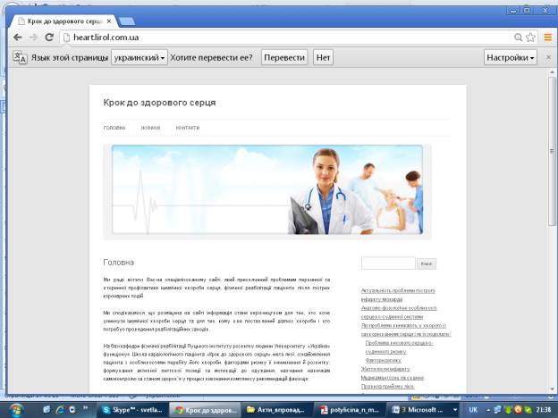The width and height of the screenshot is (558, 418).
Task: Open the new tab button
Action: (x=126, y=21)
